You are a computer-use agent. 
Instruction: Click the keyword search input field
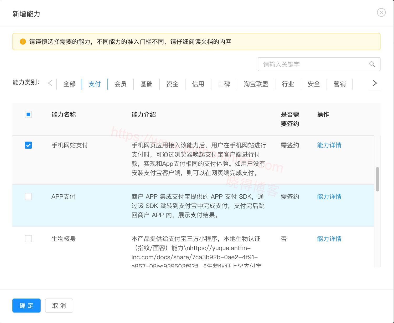pyautogui.click(x=302, y=64)
